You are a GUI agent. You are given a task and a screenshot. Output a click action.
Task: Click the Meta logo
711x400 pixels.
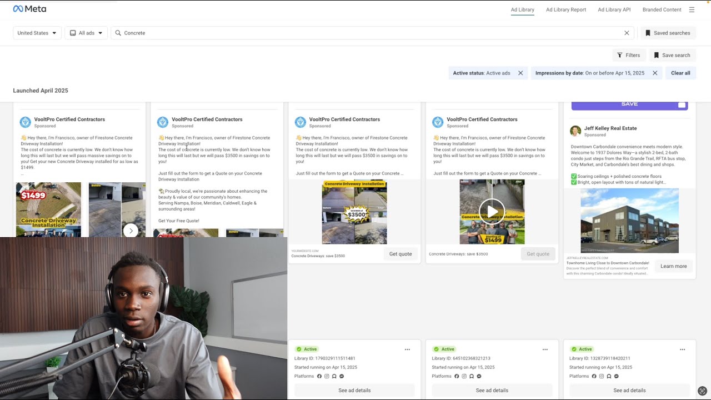tap(29, 9)
